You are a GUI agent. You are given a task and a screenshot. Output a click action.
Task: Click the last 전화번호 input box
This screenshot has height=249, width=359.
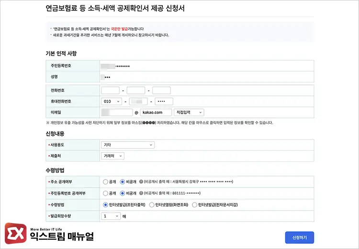[x=161, y=90]
